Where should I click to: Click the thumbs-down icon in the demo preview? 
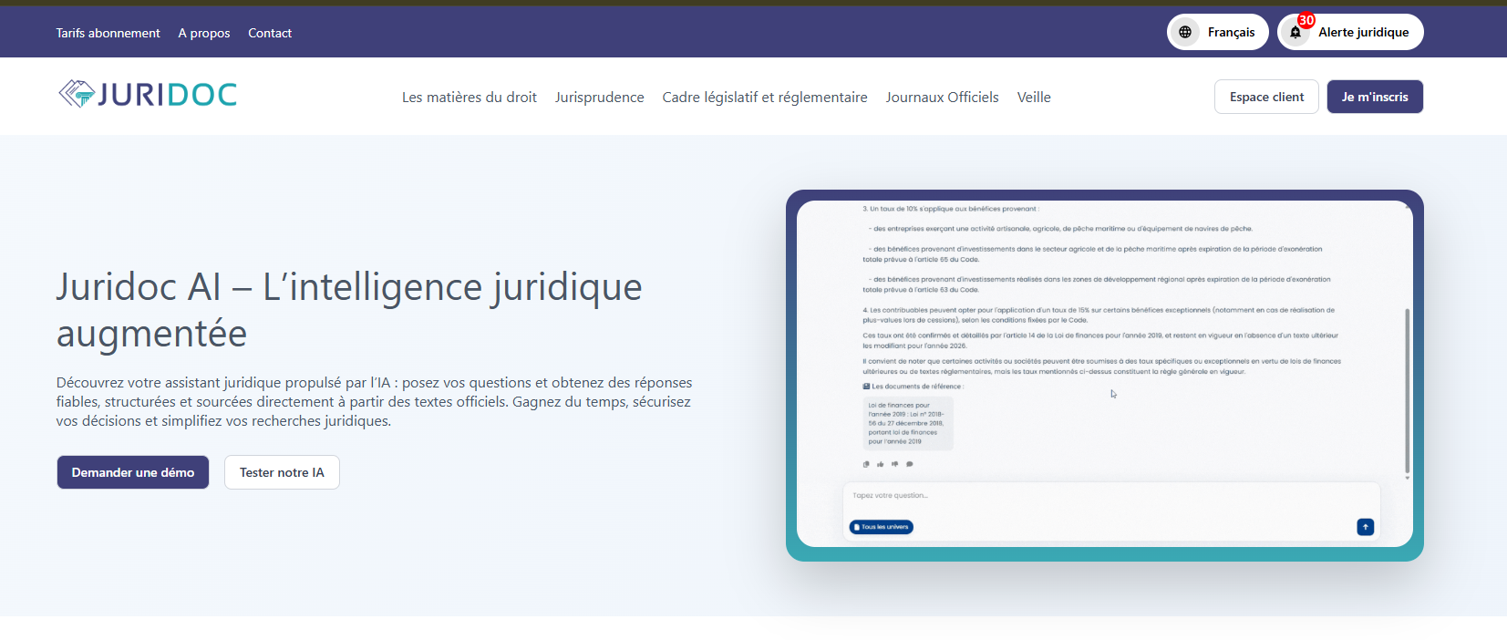[x=895, y=464]
